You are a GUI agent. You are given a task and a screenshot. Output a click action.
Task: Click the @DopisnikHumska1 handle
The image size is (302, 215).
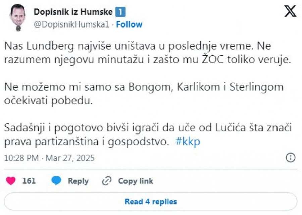click(72, 24)
